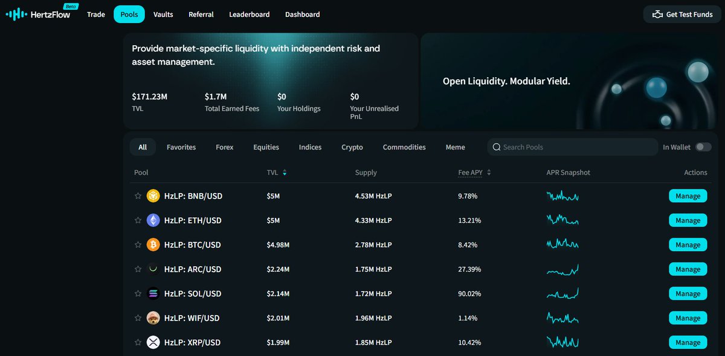Click the 2.78M HzLP supply value
The height and width of the screenshot is (356, 725).
point(373,245)
